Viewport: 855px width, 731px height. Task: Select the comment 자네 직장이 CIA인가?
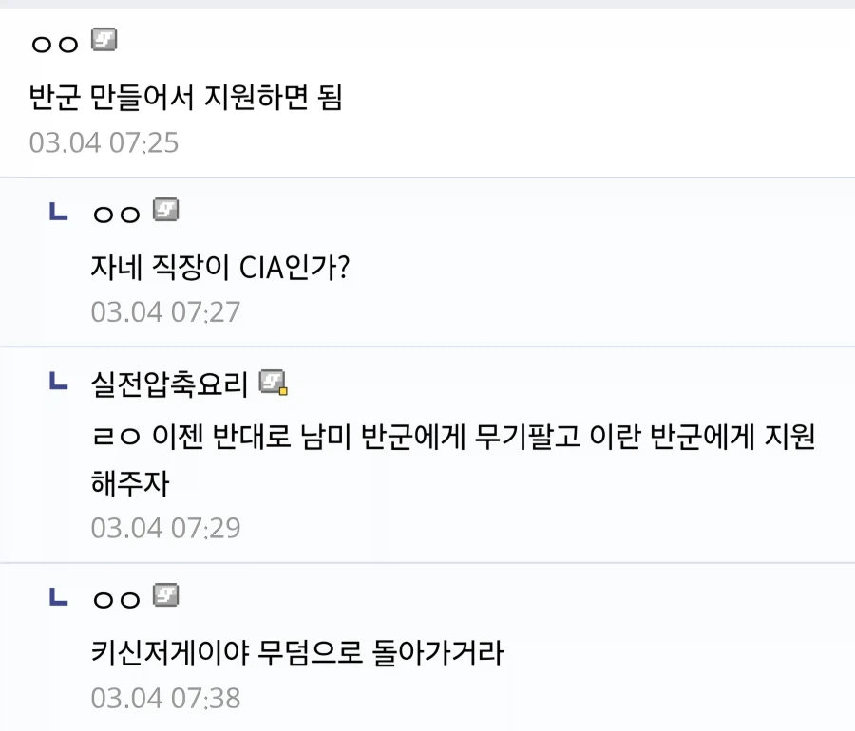click(218, 267)
